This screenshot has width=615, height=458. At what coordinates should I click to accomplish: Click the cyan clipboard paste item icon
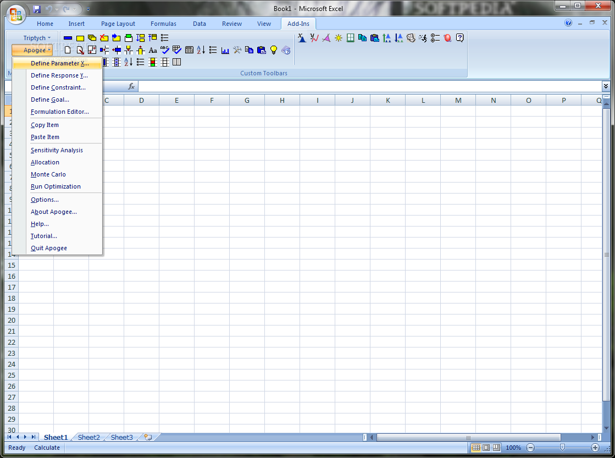click(x=375, y=38)
